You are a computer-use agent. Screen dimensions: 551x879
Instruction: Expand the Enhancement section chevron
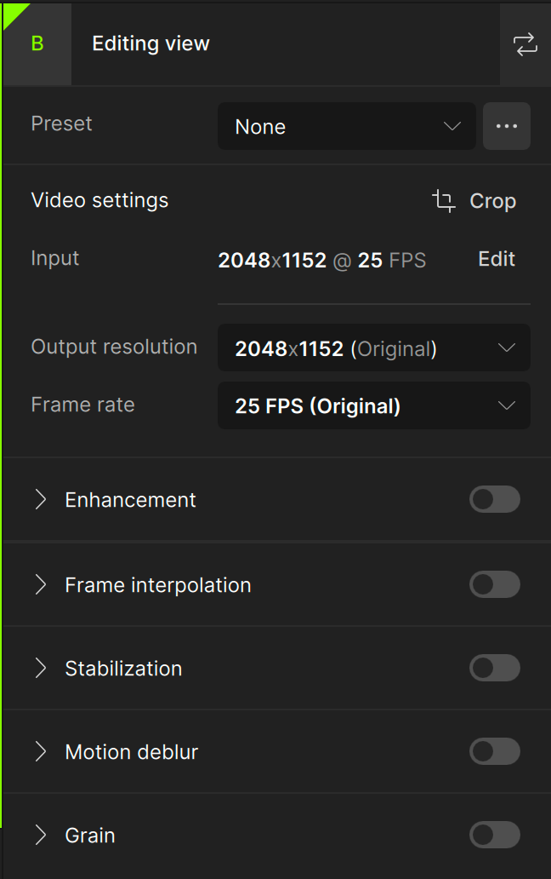tap(40, 499)
